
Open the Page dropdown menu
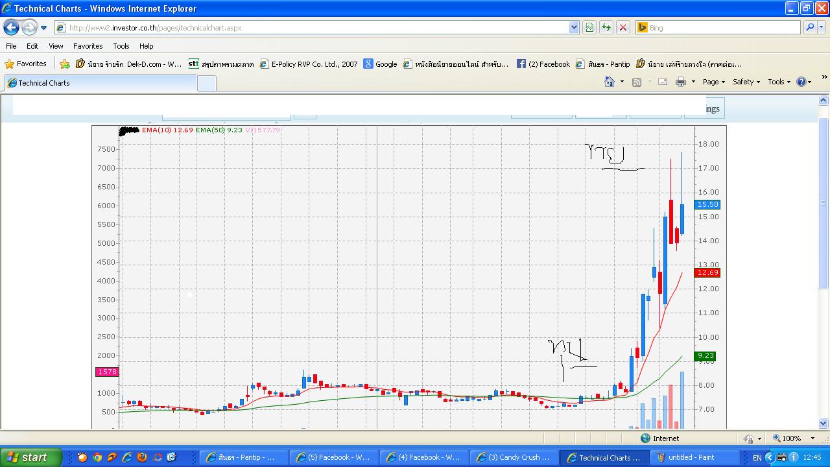point(714,82)
